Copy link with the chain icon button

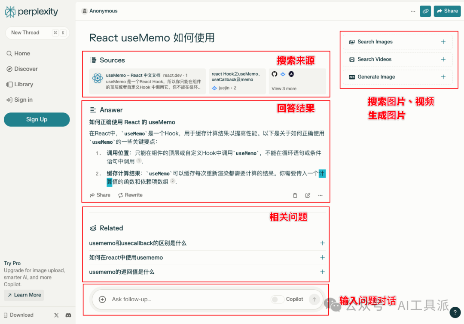pyautogui.click(x=425, y=11)
